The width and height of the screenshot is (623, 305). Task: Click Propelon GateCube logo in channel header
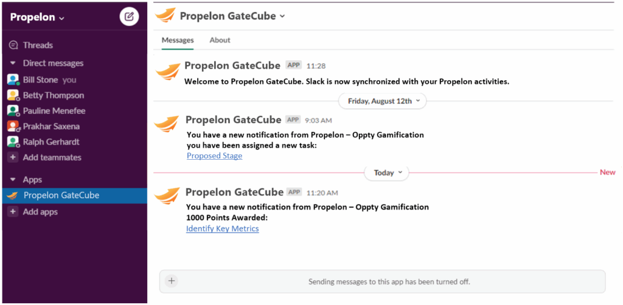[x=165, y=16]
